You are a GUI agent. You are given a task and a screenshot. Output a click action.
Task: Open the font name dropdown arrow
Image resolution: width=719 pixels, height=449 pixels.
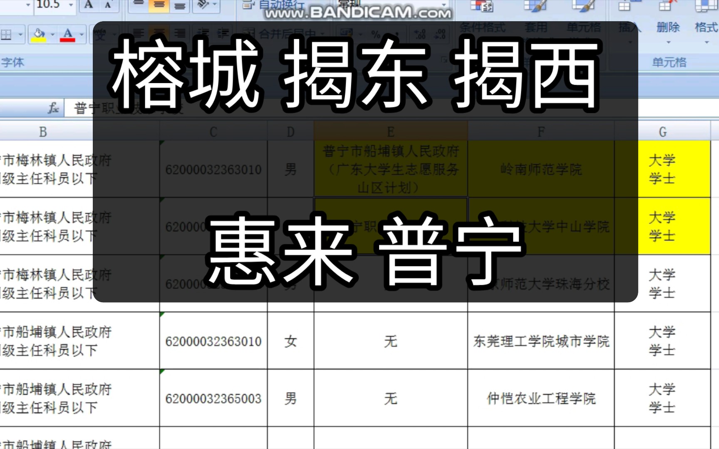pos(28,5)
